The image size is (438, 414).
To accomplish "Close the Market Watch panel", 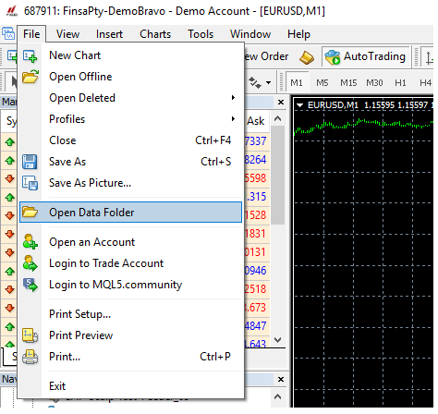I will click(281, 102).
